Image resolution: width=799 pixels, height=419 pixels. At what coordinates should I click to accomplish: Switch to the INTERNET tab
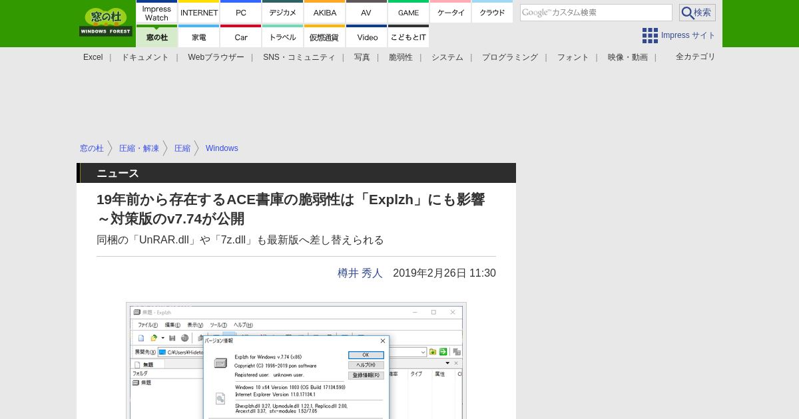click(x=199, y=13)
